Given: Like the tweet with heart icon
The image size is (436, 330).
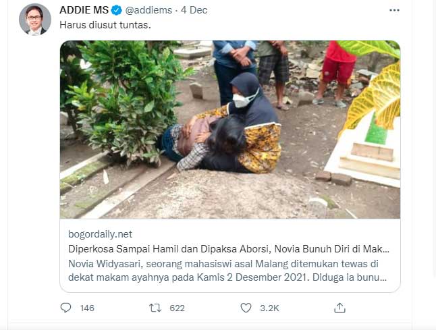Looking at the screenshot, I should [246, 308].
